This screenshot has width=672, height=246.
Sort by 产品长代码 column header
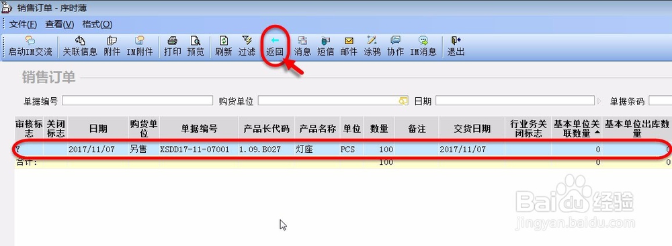[267, 128]
